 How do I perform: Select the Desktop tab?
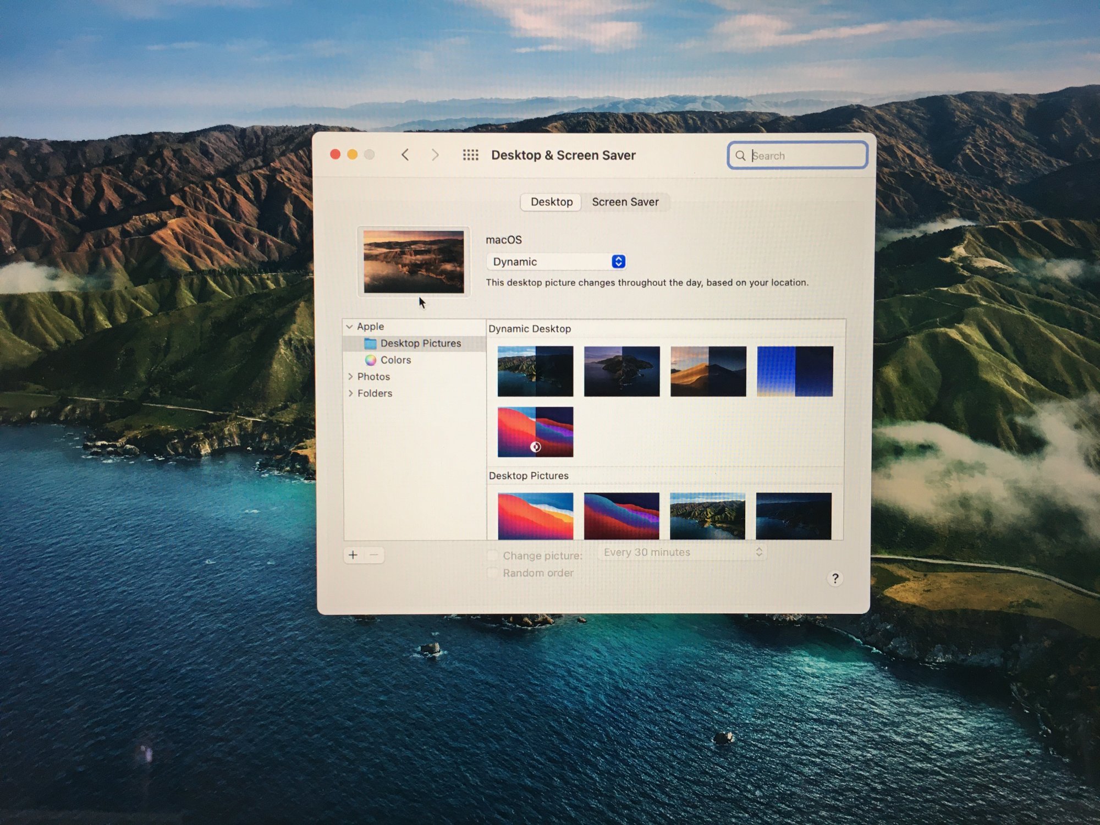551,202
